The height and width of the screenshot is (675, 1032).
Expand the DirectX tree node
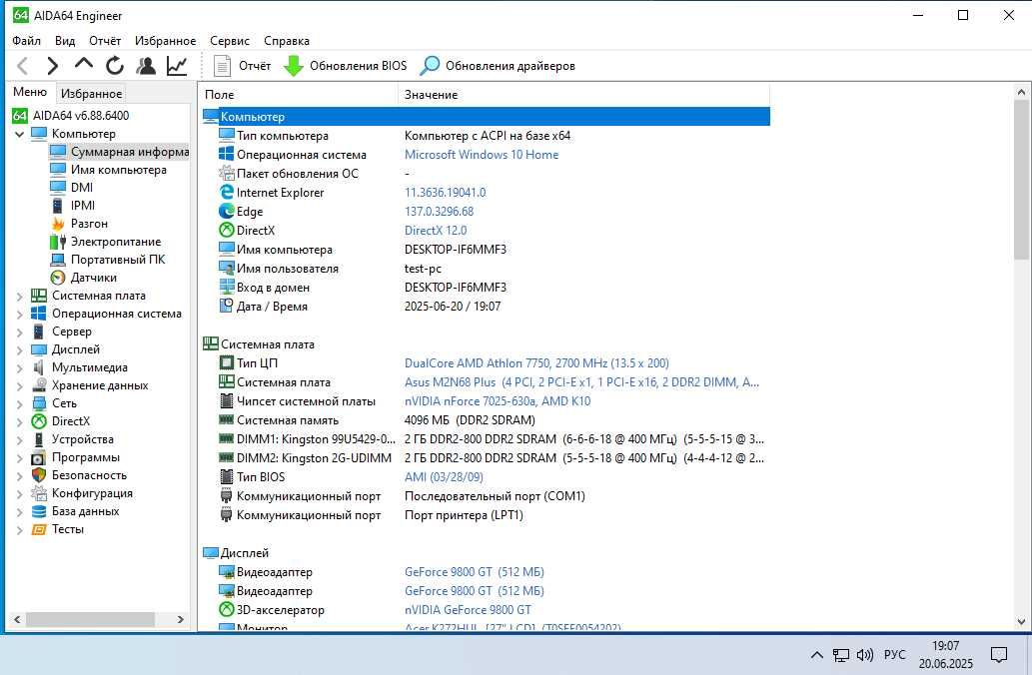click(x=20, y=422)
